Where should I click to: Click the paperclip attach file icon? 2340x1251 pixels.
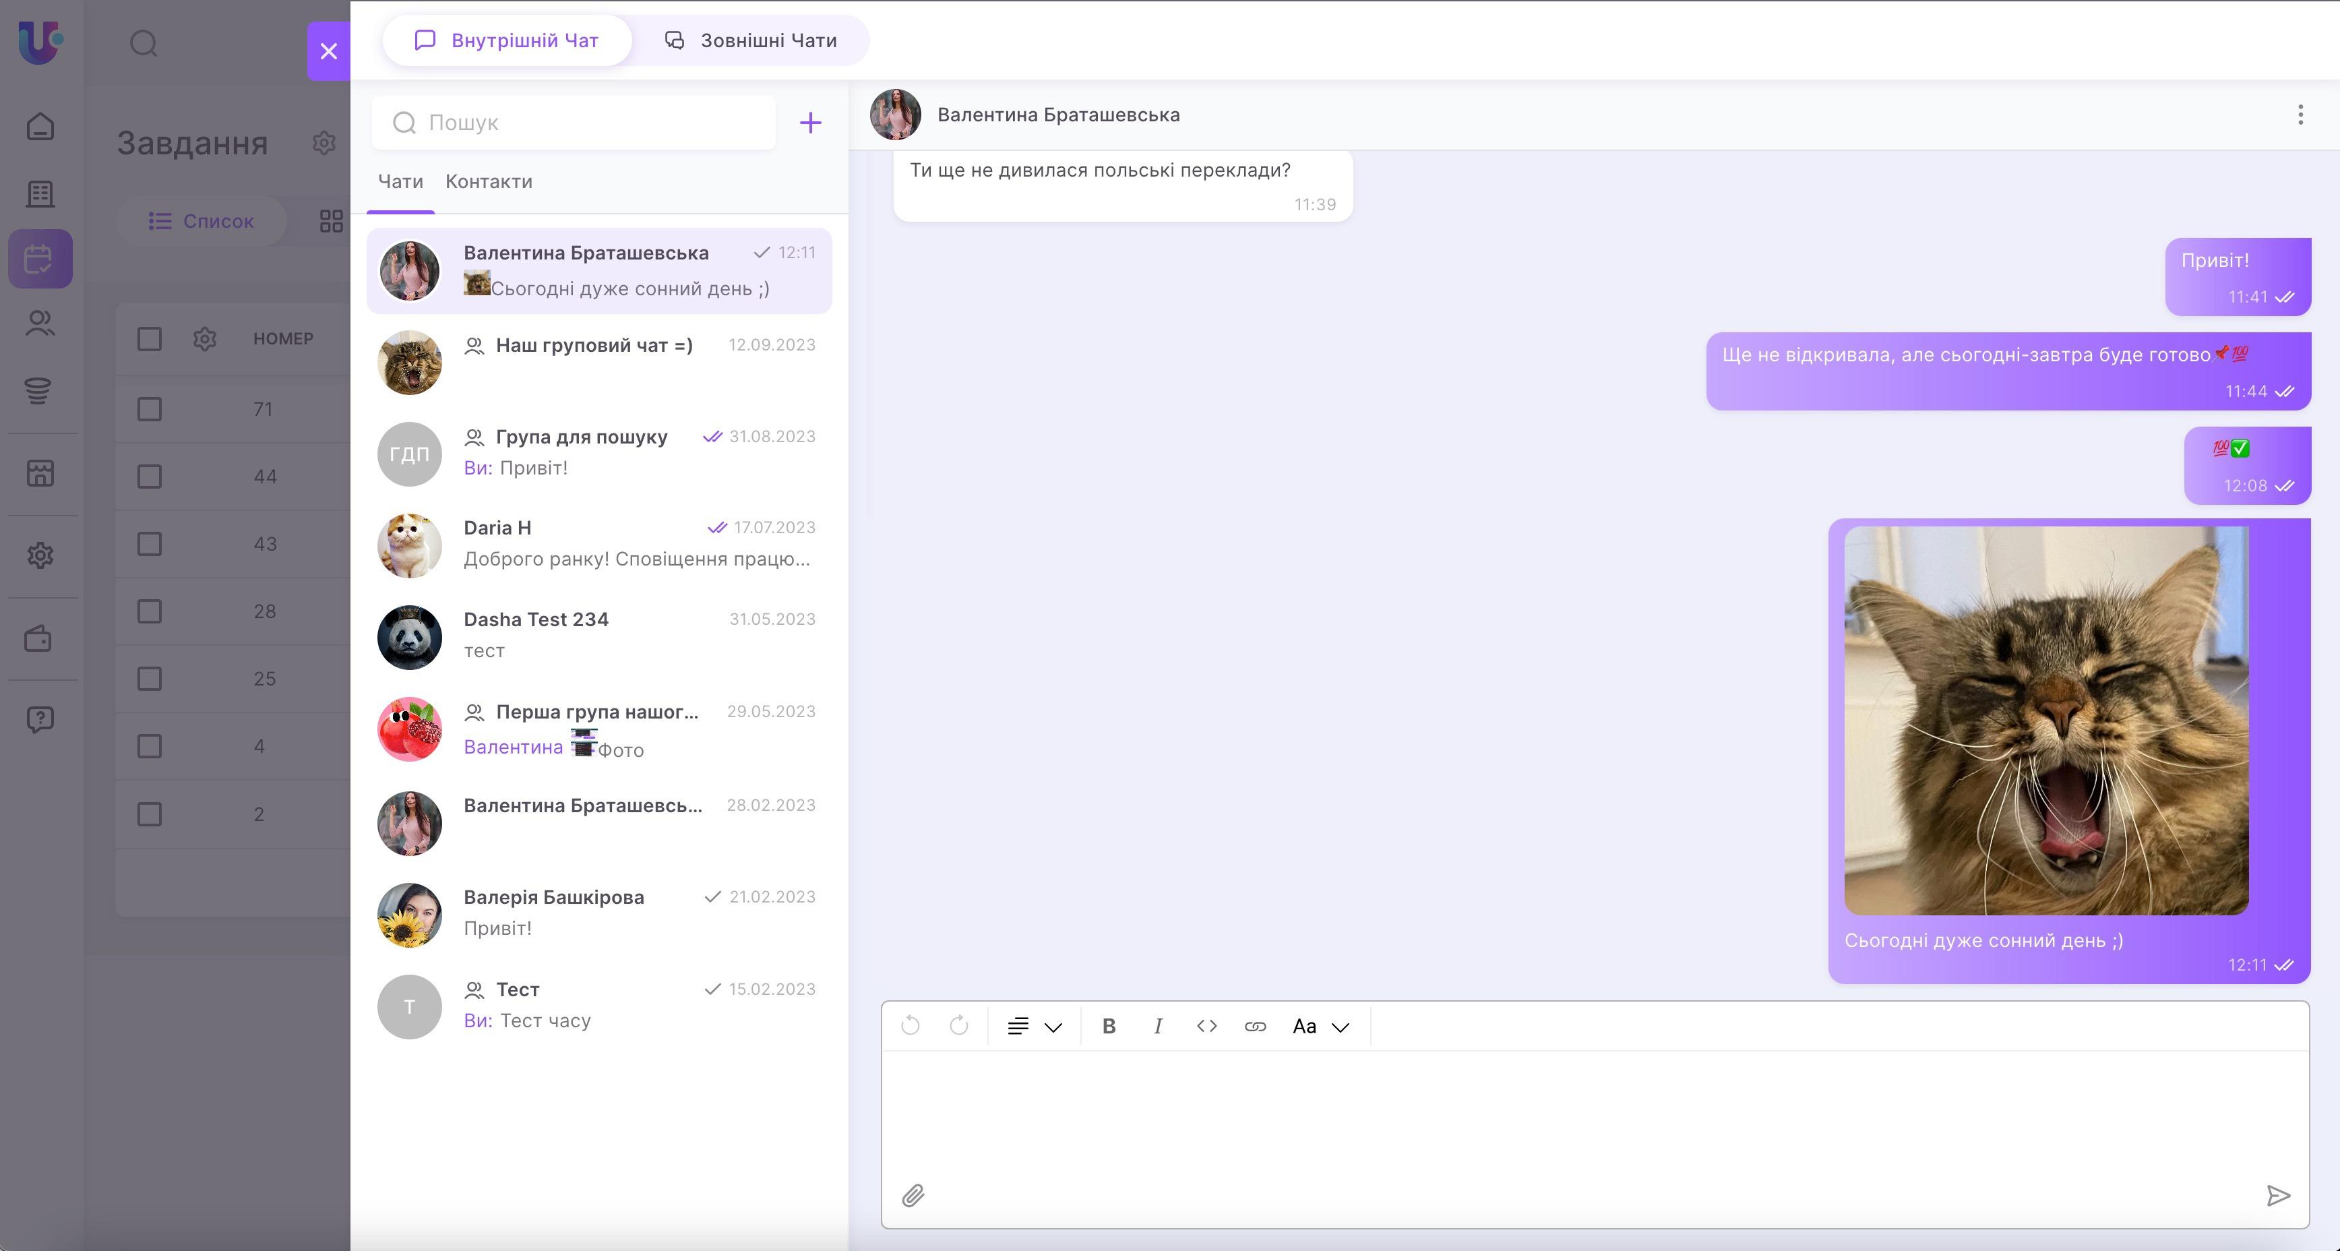pos(913,1194)
